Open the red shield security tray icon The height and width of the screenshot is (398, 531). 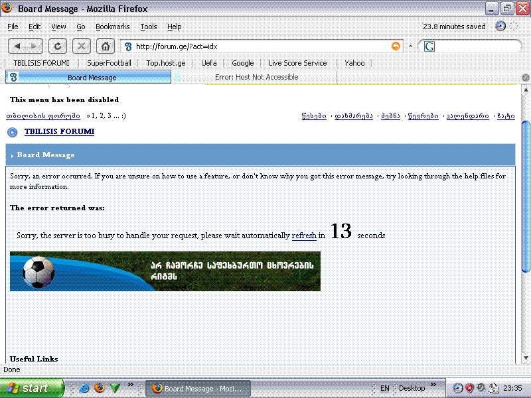coord(469,388)
